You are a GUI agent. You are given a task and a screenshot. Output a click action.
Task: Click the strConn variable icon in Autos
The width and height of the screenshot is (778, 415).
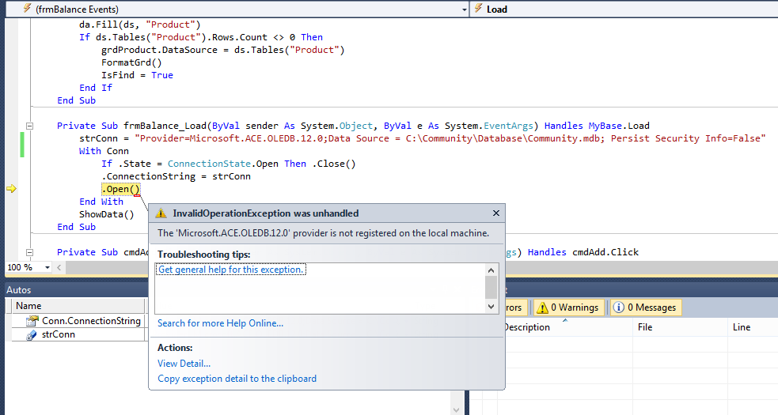tap(32, 334)
